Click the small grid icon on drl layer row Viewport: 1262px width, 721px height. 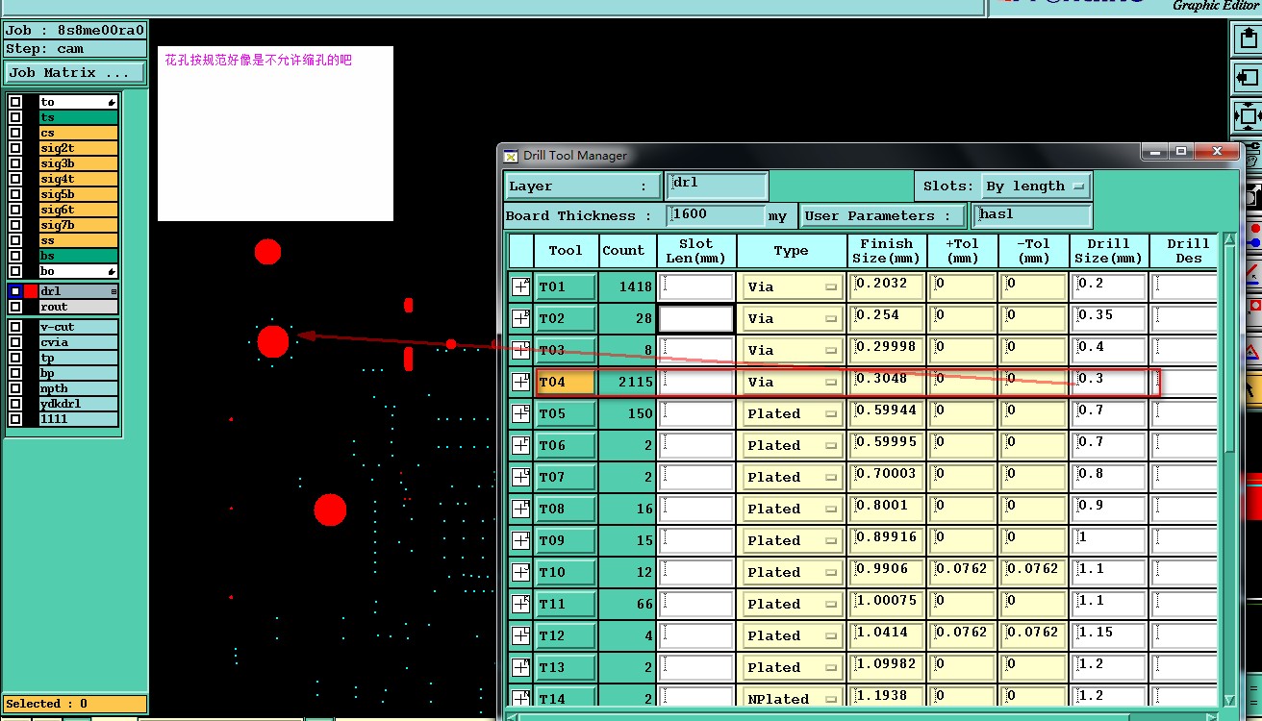(x=114, y=291)
